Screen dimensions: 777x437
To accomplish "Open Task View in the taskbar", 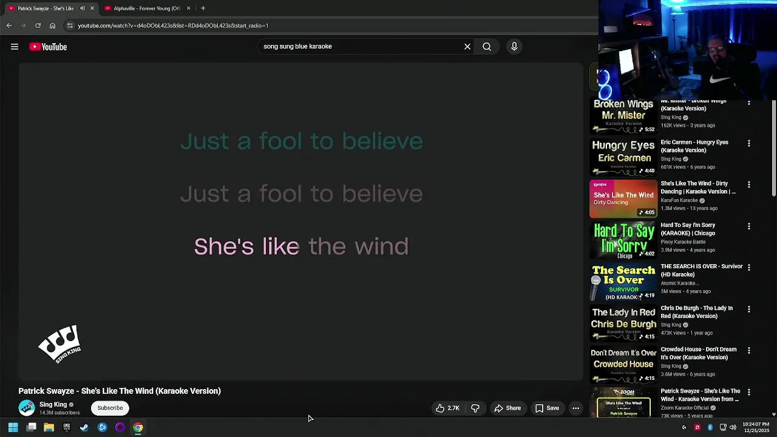I will click(31, 427).
